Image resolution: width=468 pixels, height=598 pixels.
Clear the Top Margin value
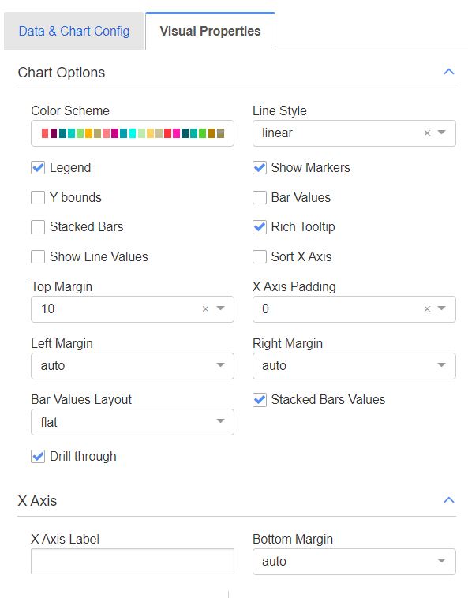click(x=205, y=308)
